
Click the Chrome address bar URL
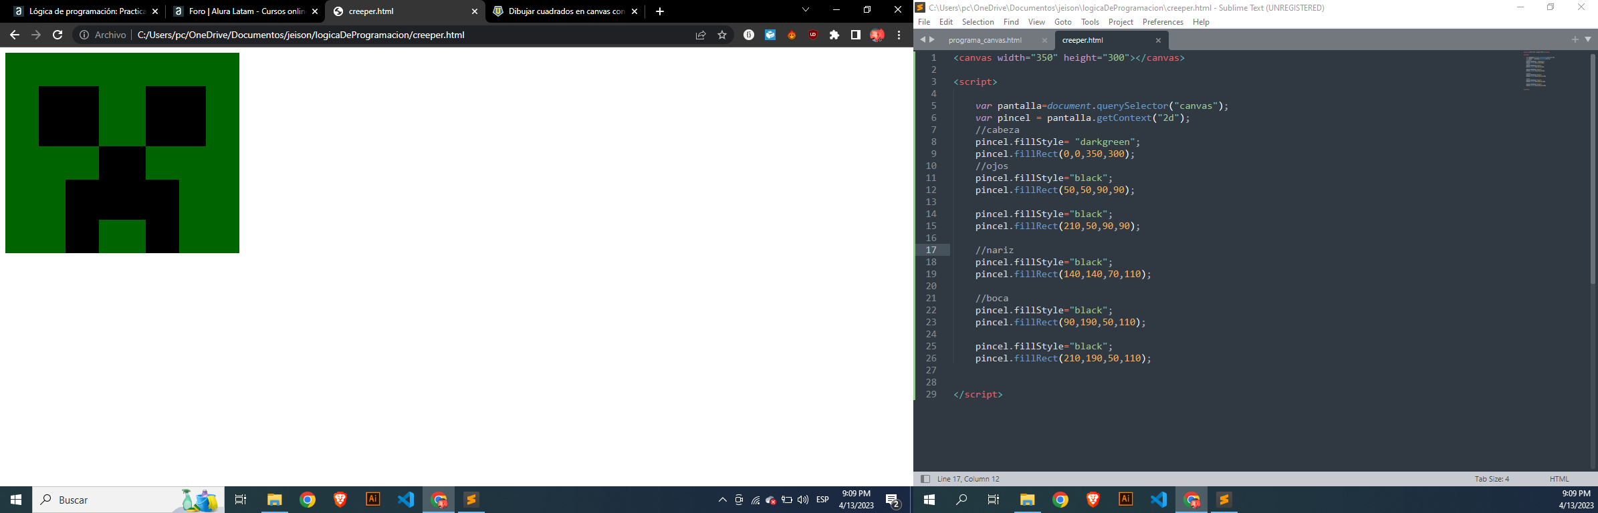pos(301,35)
